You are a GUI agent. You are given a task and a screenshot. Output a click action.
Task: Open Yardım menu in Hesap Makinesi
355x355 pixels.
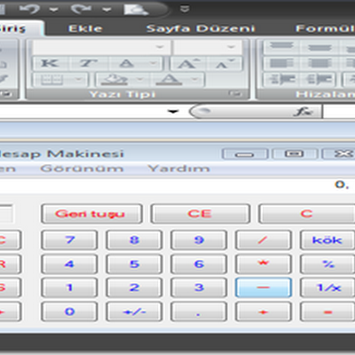click(179, 169)
